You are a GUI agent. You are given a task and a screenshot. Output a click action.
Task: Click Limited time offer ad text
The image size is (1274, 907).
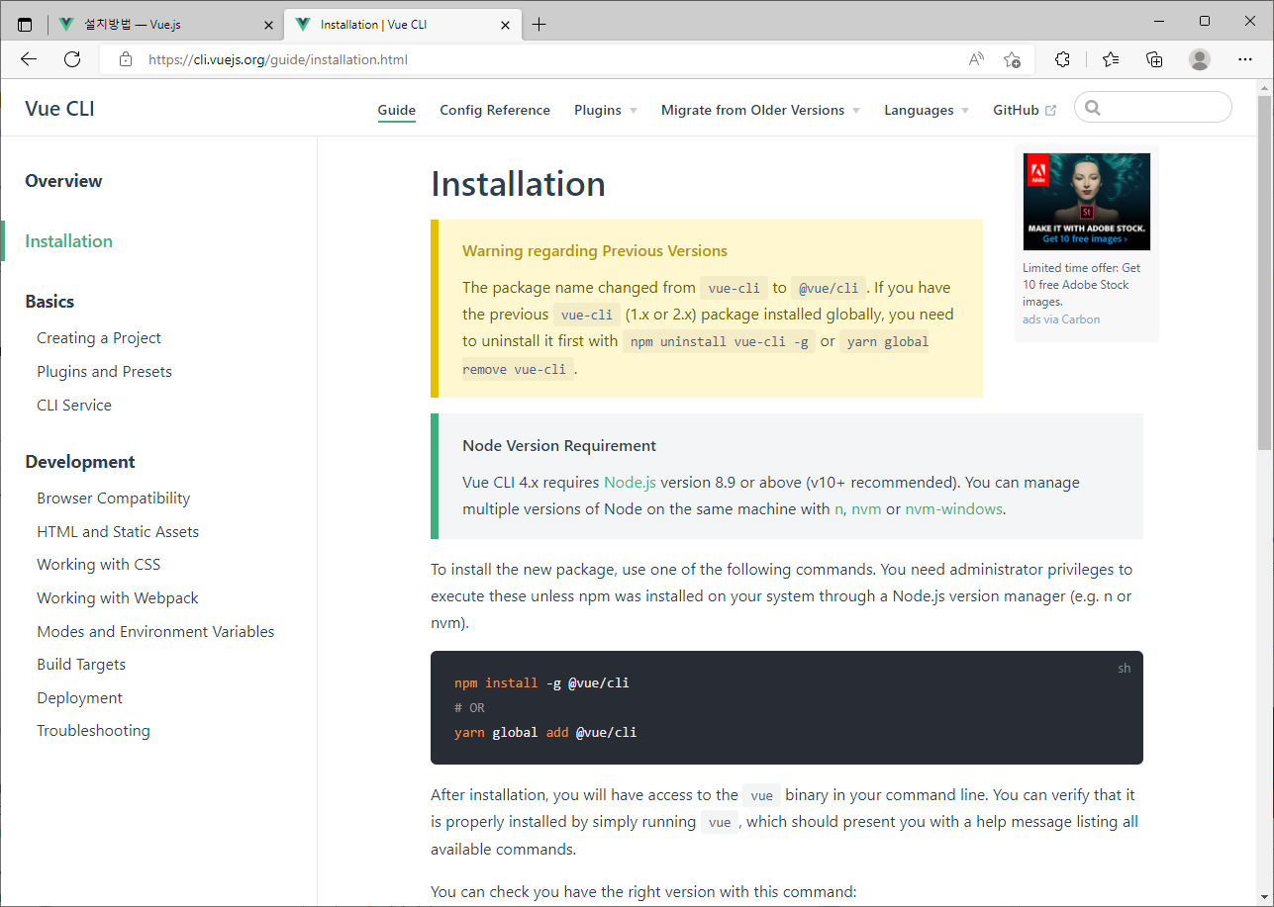[x=1081, y=285]
